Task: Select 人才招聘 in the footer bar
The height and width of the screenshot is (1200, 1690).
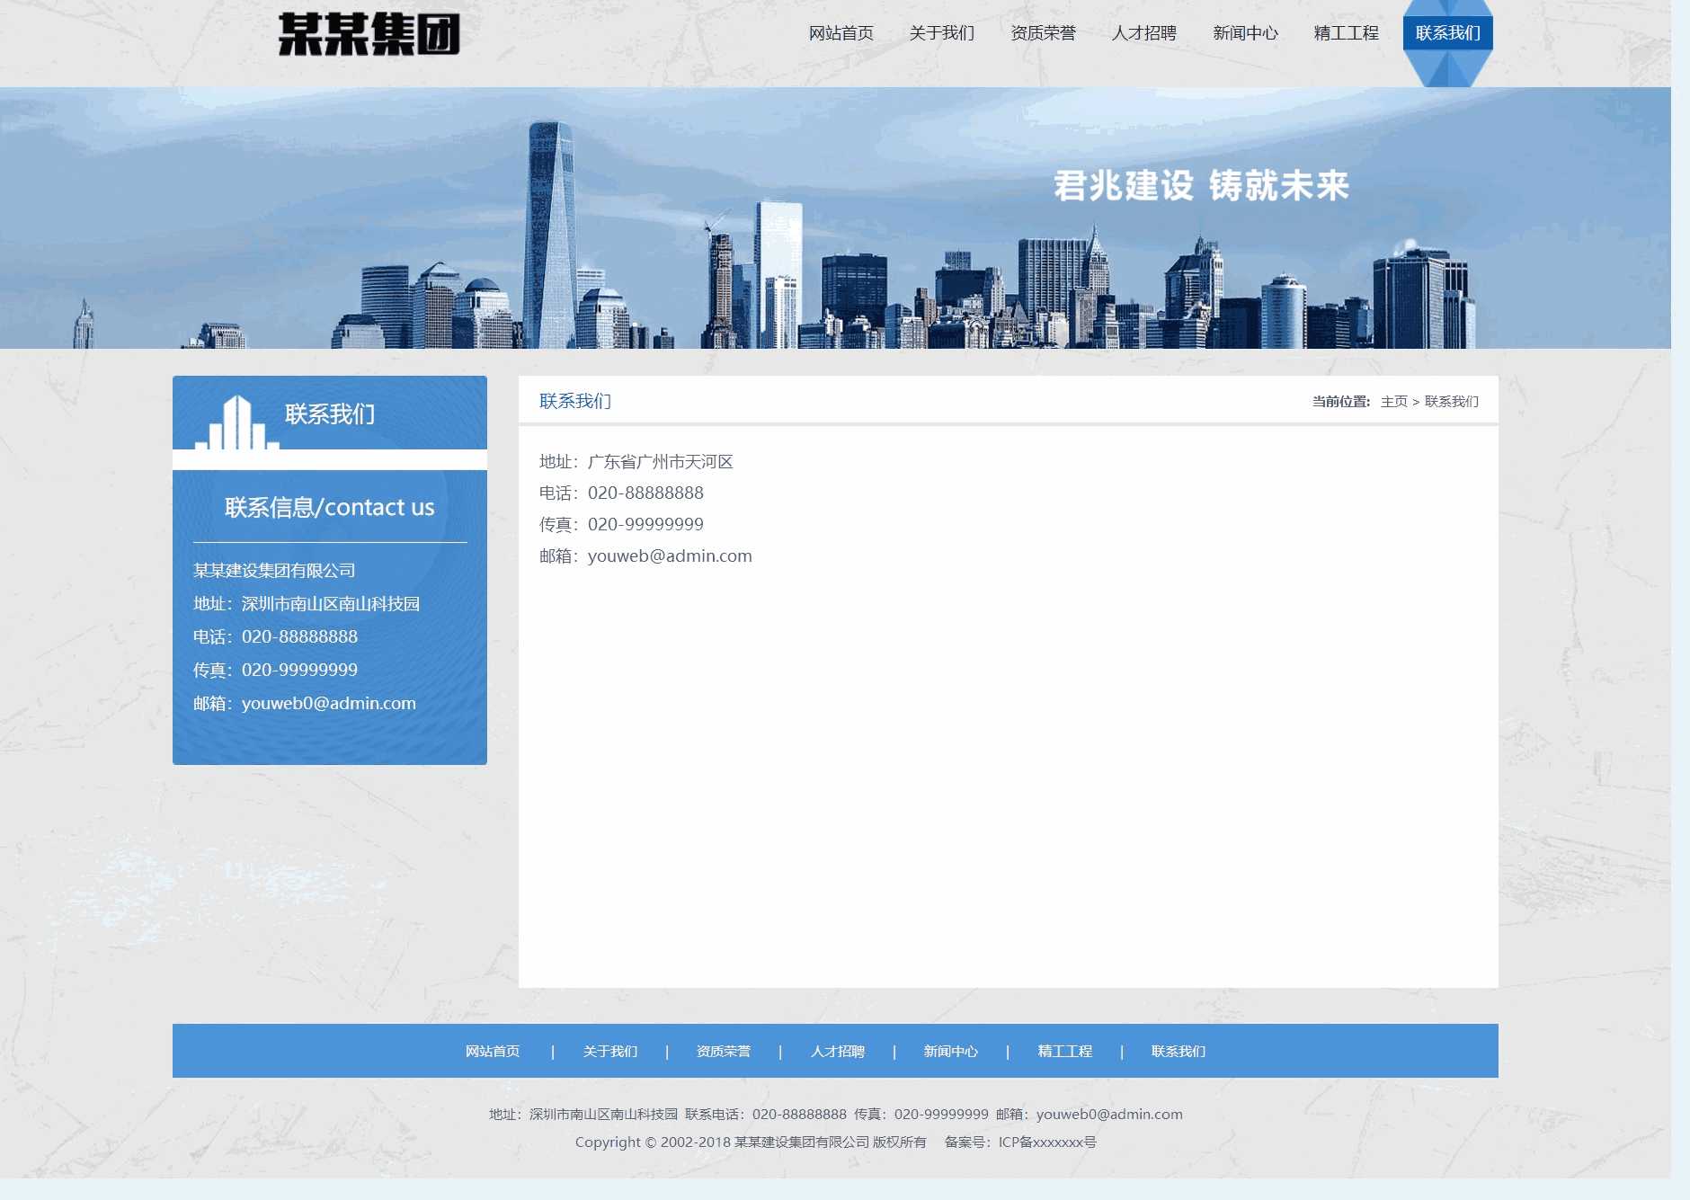Action: pos(837,1052)
